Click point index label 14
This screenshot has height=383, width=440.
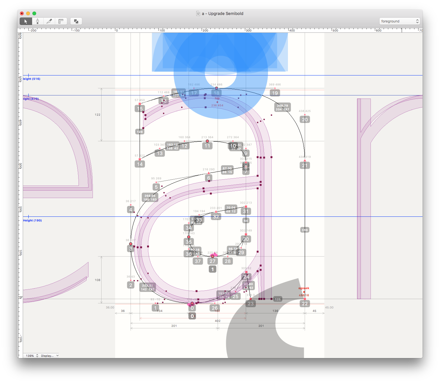click(140, 164)
